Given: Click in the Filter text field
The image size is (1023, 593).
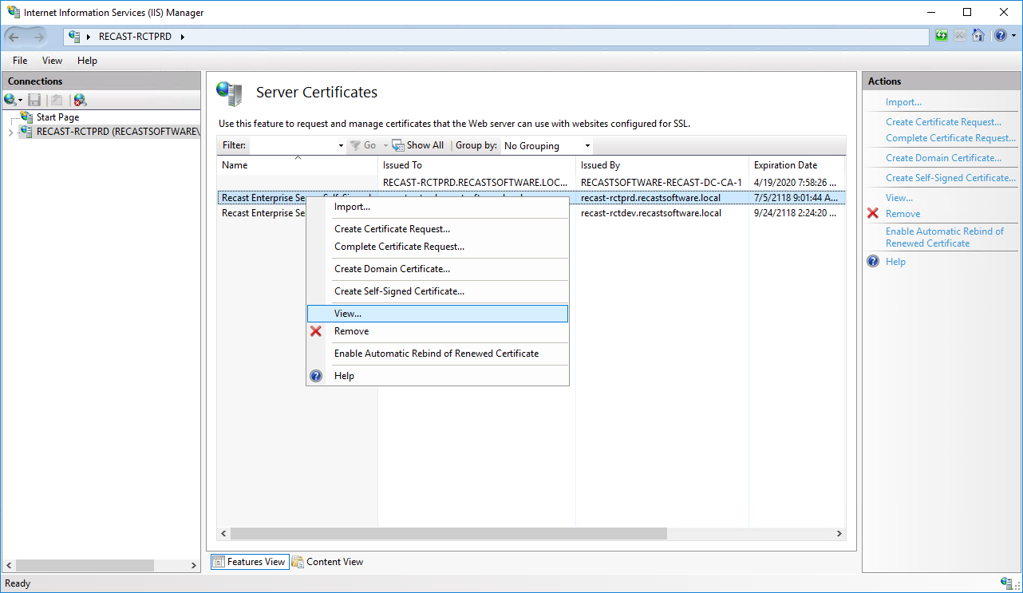Looking at the screenshot, I should 293,145.
